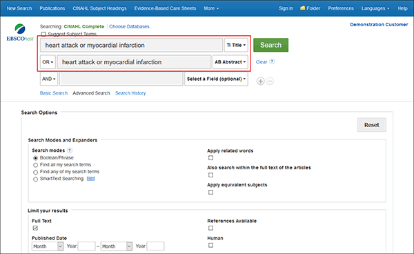Click the Clear link
The width and height of the screenshot is (414, 254).
tap(262, 62)
